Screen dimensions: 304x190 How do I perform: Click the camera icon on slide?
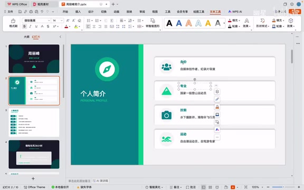[167, 115]
